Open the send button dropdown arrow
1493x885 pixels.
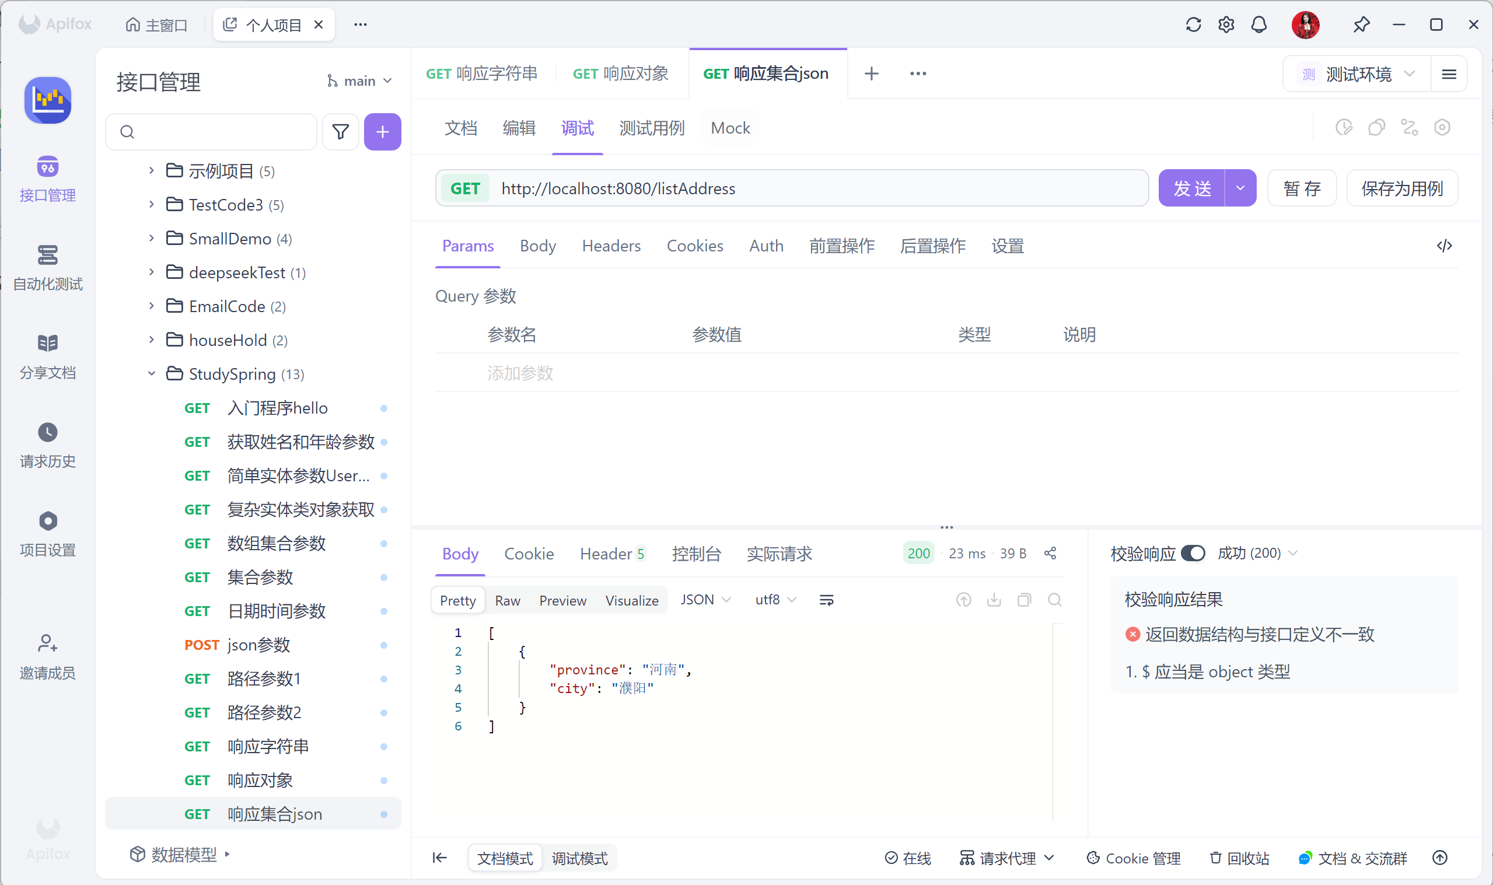(1240, 188)
